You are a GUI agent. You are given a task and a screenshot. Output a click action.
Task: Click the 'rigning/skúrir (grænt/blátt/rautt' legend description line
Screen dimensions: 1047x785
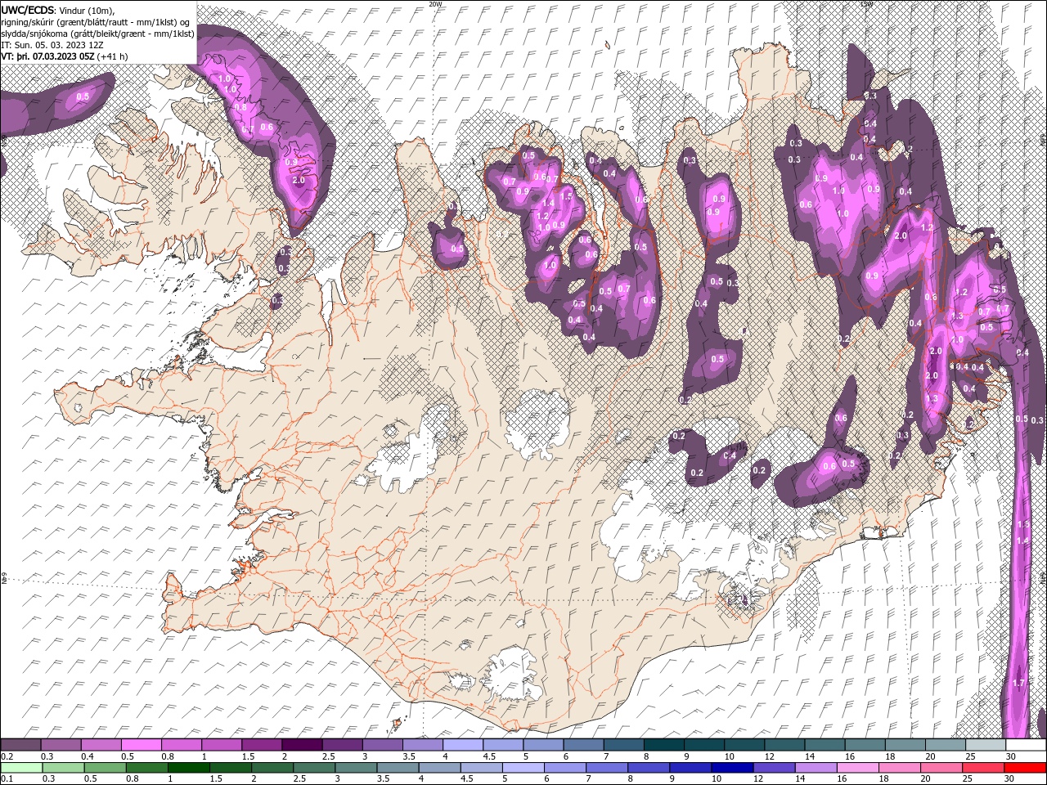click(95, 21)
